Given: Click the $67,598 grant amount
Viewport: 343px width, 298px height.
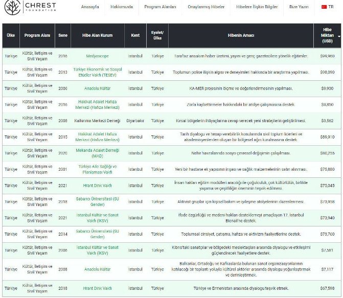Looking at the screenshot, I should tap(327, 288).
